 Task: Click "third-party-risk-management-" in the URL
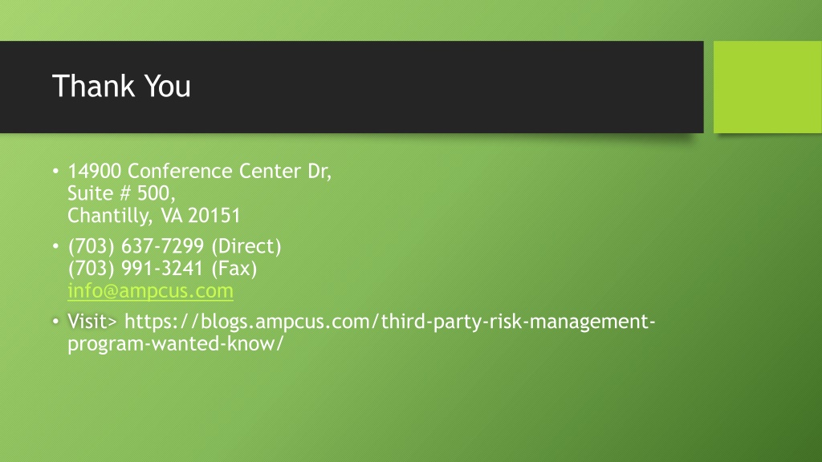[x=518, y=321]
